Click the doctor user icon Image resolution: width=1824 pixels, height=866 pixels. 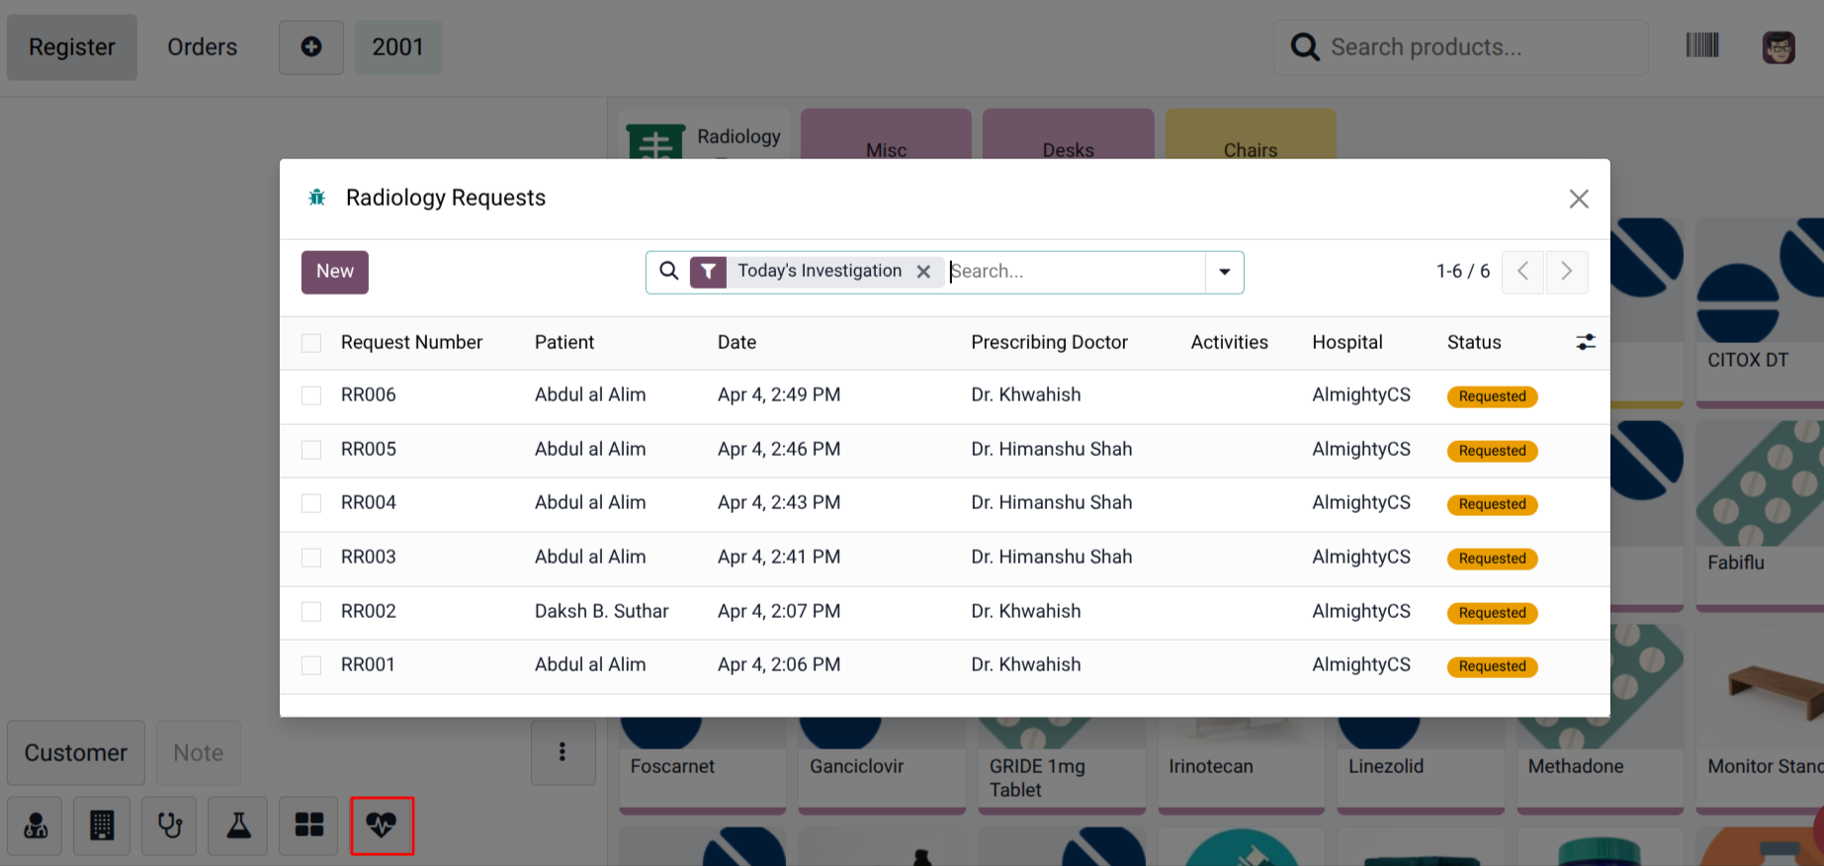[x=36, y=825]
